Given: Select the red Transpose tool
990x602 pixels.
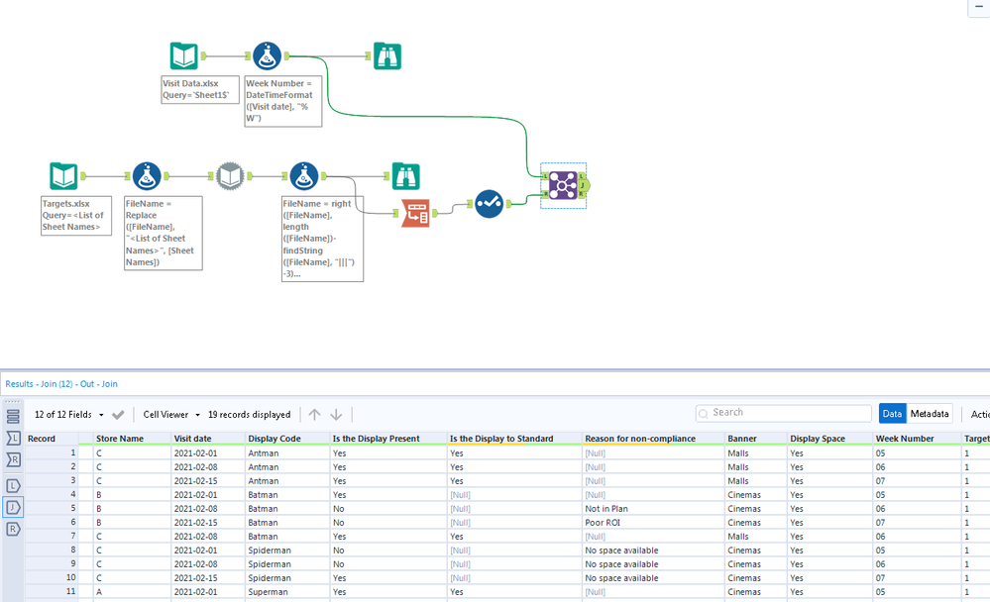Looking at the screenshot, I should [x=415, y=213].
